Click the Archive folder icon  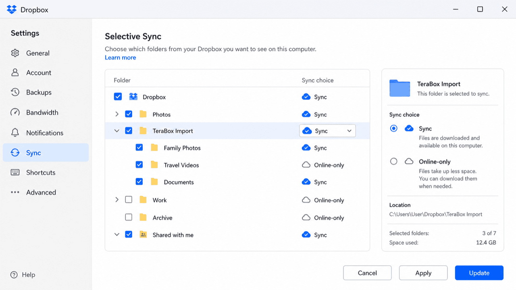[143, 217]
